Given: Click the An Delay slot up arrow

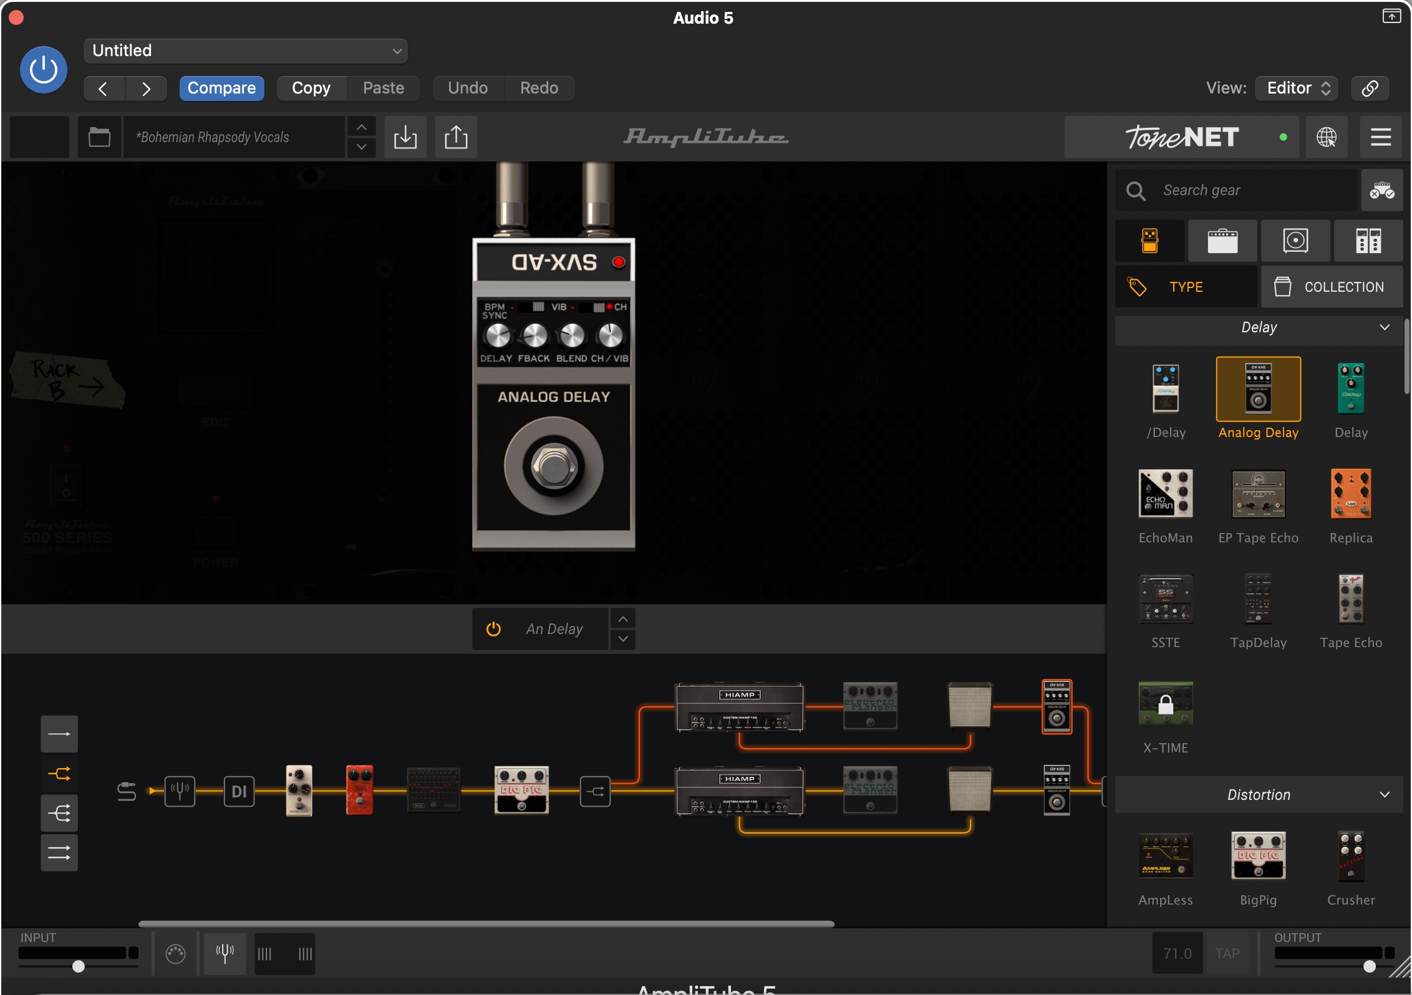Looking at the screenshot, I should (x=622, y=618).
